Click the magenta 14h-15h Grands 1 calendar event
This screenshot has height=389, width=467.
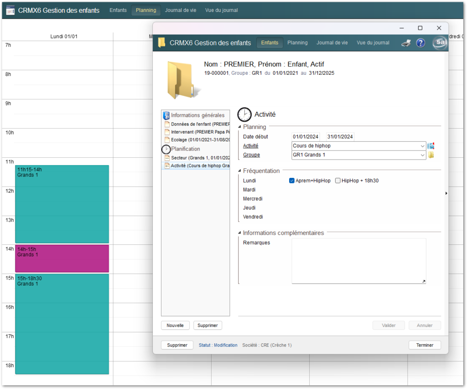62,259
